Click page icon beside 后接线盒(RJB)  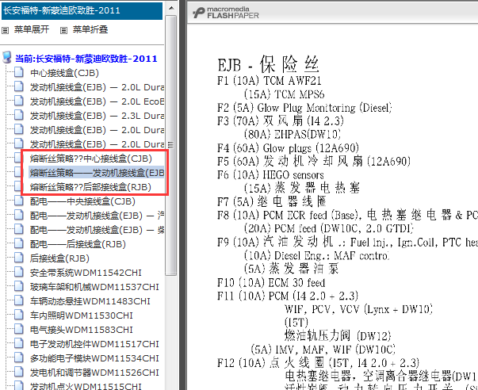(18, 258)
